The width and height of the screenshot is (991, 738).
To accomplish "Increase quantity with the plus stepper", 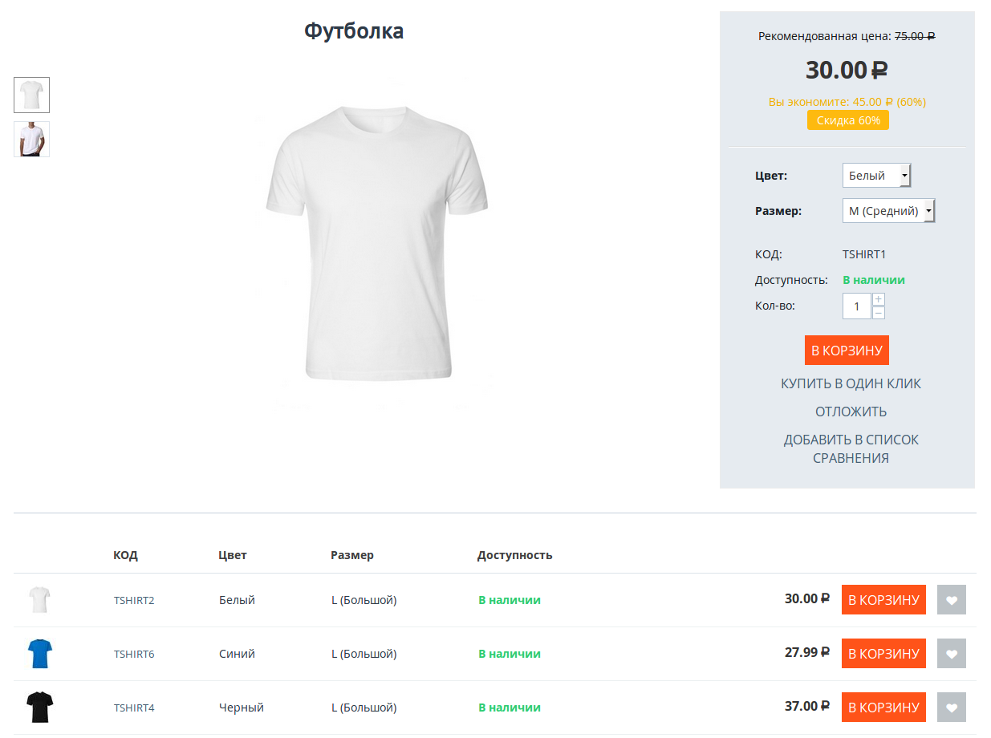I will (x=879, y=299).
